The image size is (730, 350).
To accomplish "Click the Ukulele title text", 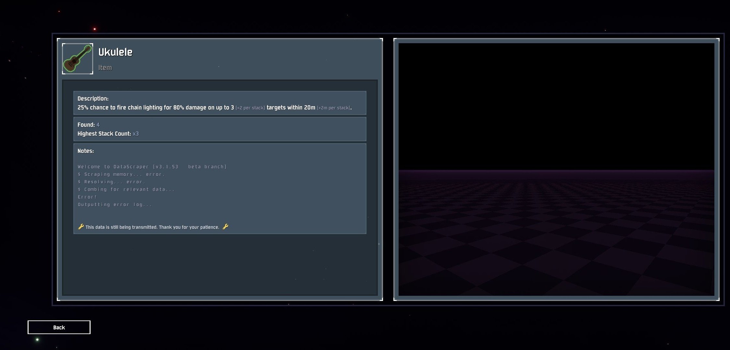I will pyautogui.click(x=115, y=52).
